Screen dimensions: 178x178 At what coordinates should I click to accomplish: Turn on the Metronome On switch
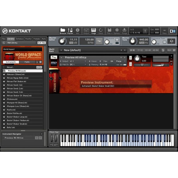coord(117,40)
